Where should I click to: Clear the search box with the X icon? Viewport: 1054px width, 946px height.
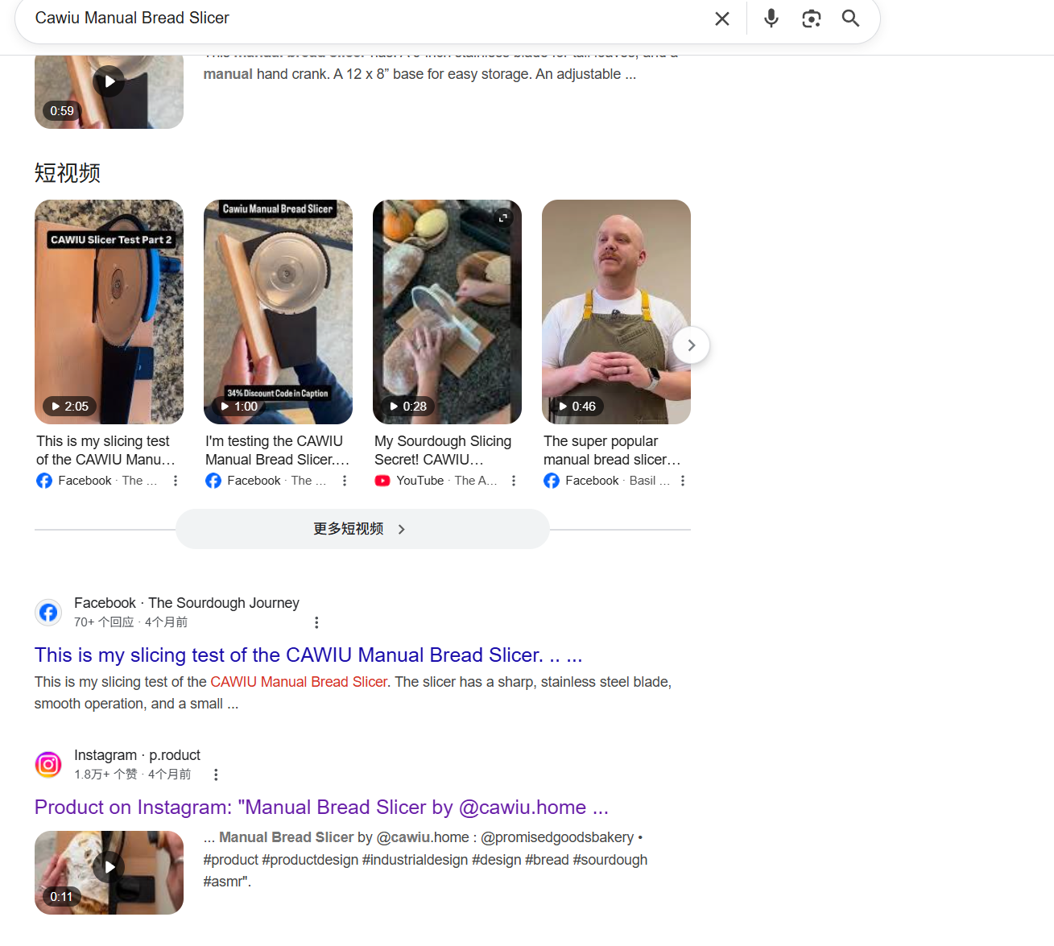click(x=722, y=19)
